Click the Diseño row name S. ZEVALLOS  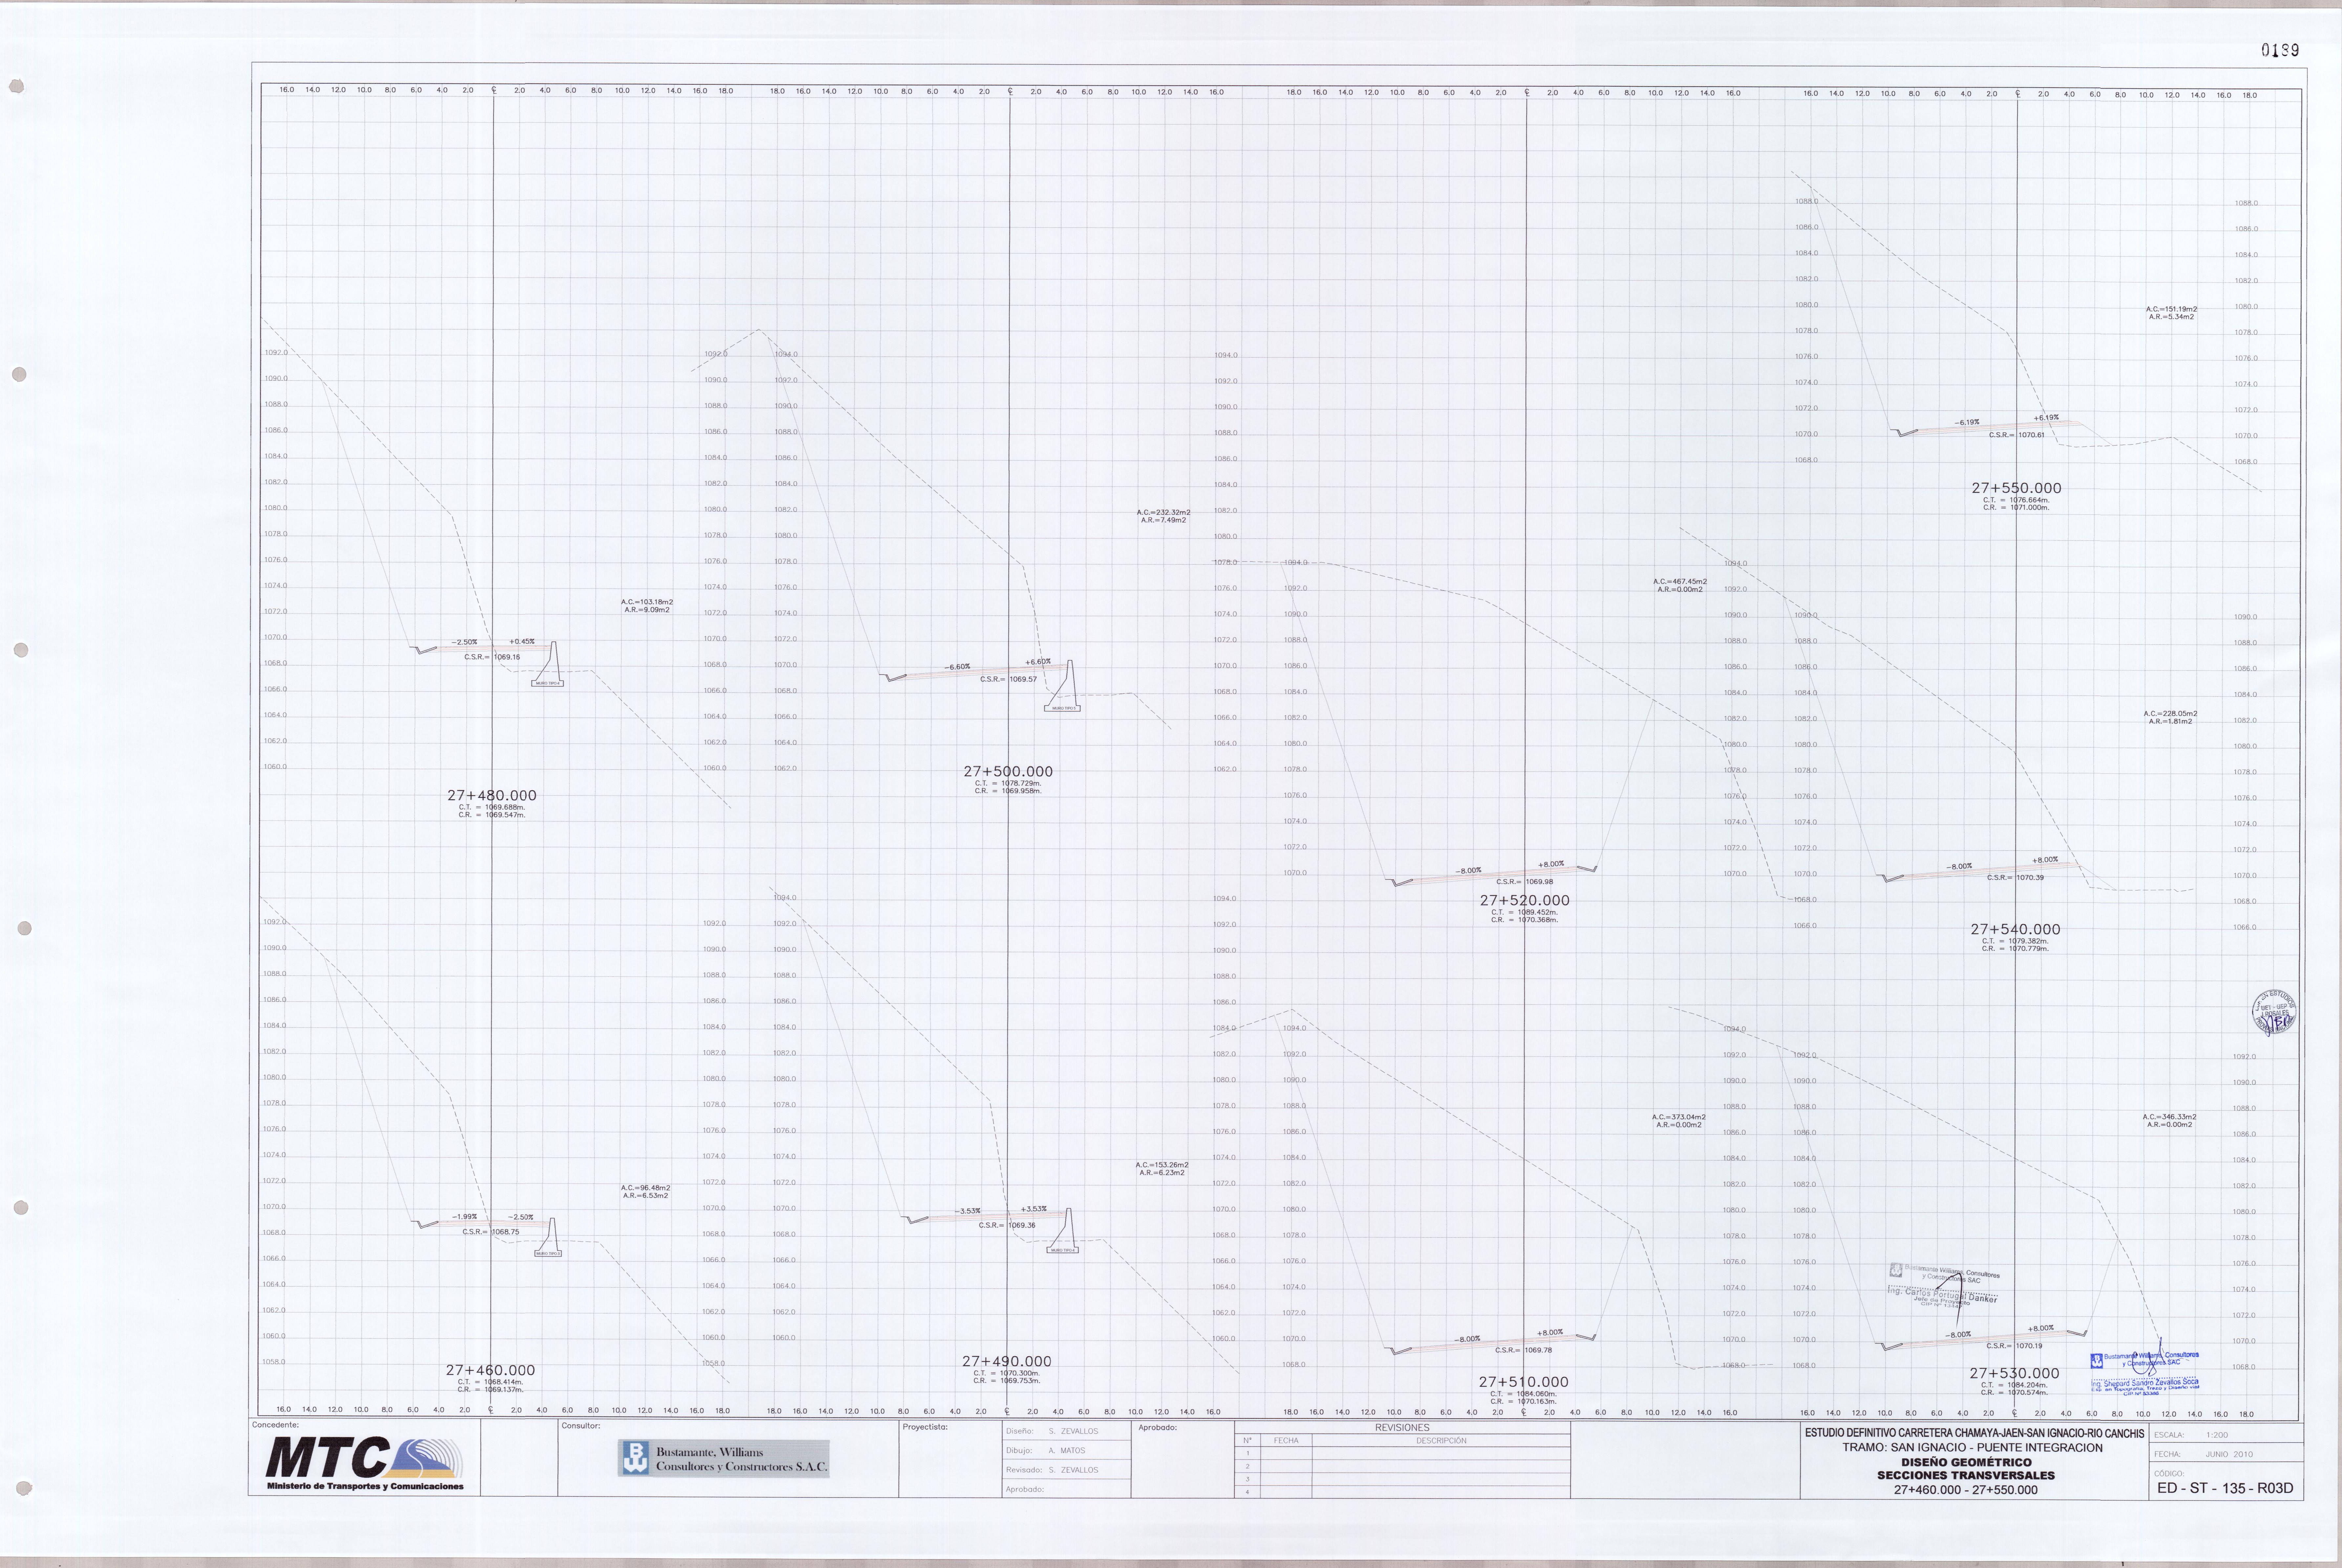coord(1073,1431)
